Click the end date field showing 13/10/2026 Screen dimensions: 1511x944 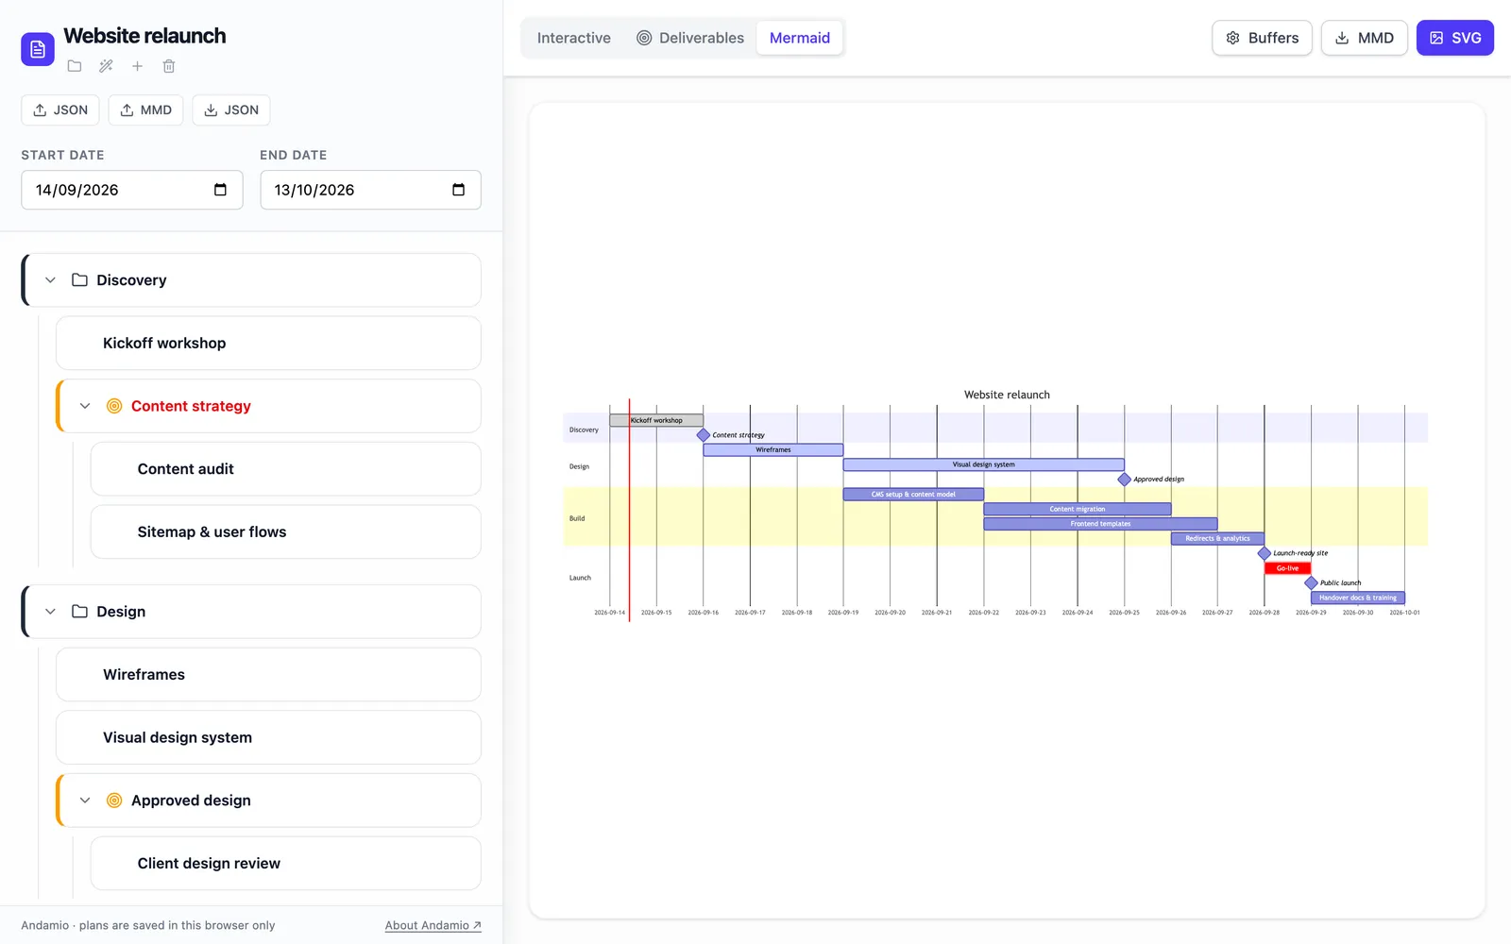pyautogui.click(x=370, y=190)
